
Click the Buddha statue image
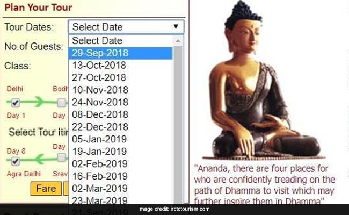point(264,80)
